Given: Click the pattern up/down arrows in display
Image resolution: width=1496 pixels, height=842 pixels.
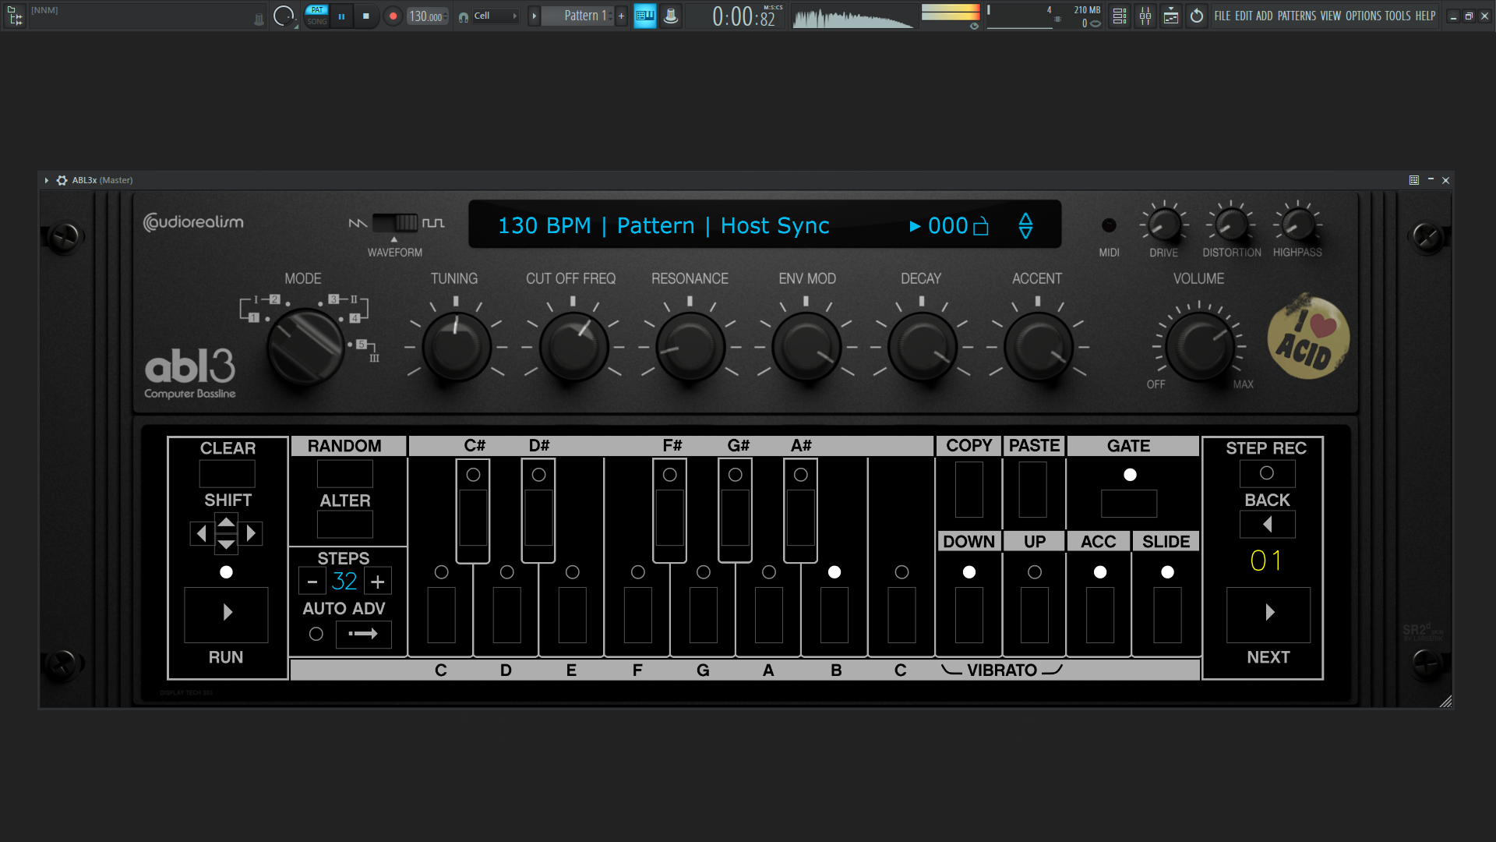Looking at the screenshot, I should point(1025,225).
